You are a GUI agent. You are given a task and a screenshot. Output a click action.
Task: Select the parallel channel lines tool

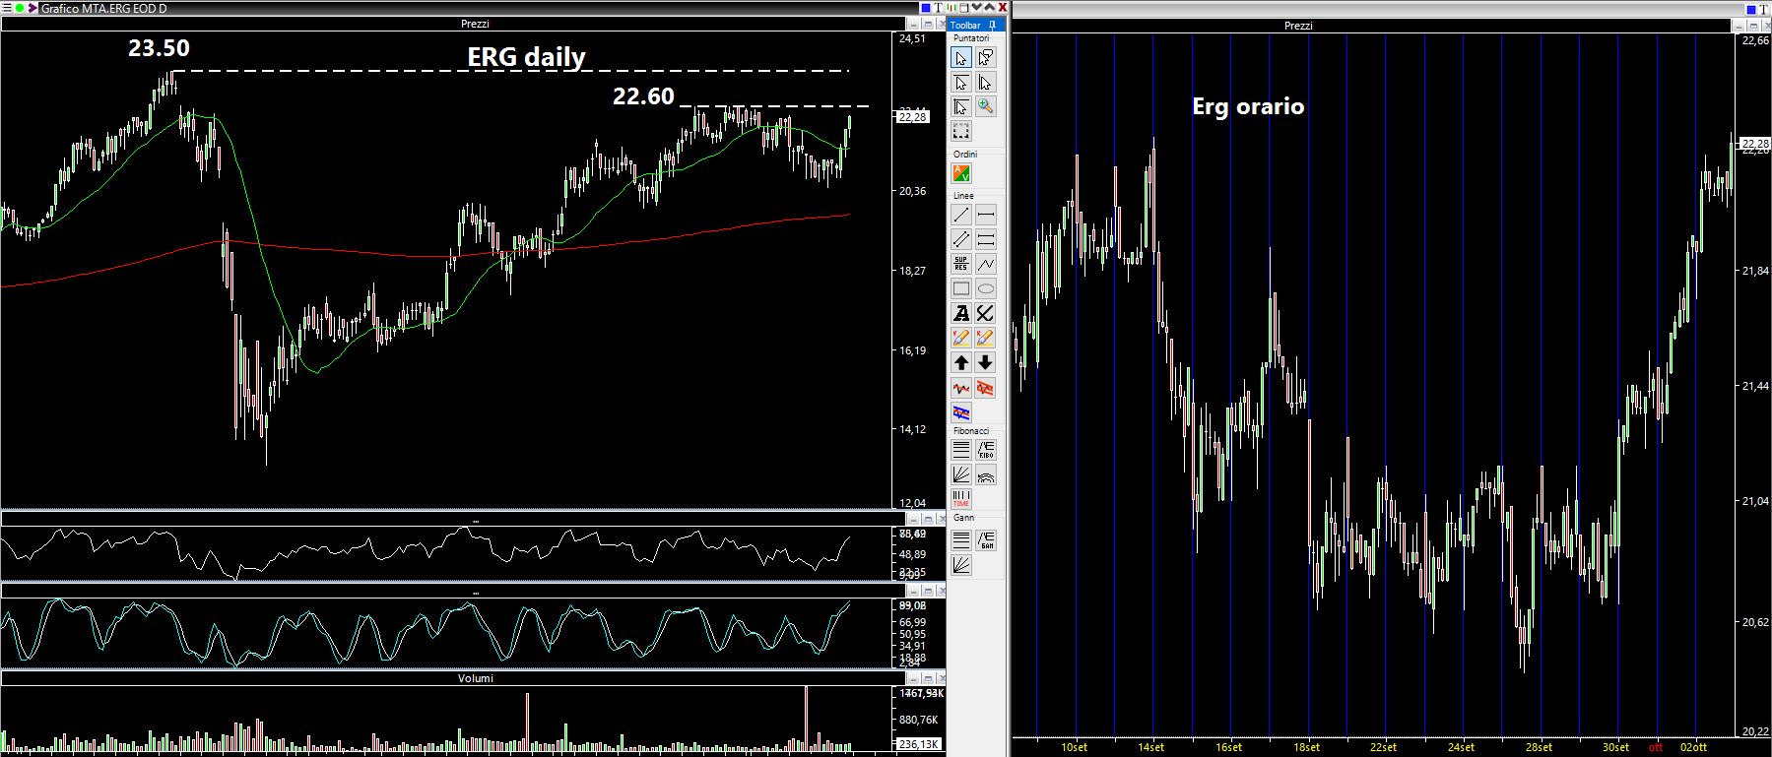point(961,239)
